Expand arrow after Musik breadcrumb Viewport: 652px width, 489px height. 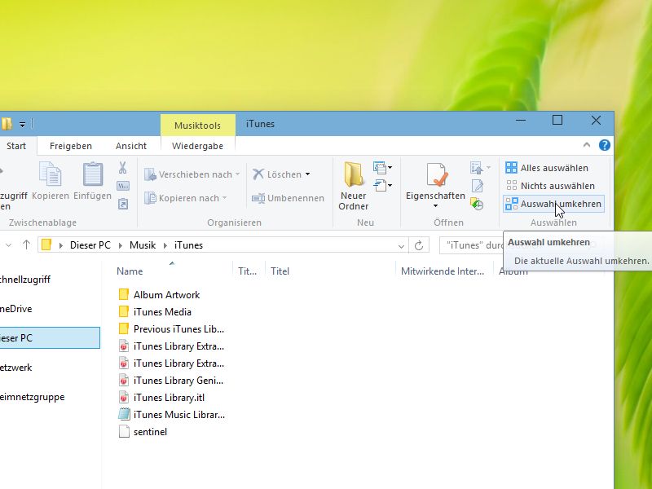pos(165,245)
